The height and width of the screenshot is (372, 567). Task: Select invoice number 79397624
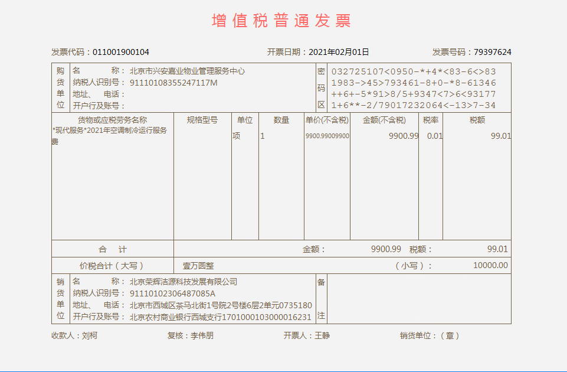[x=493, y=52]
